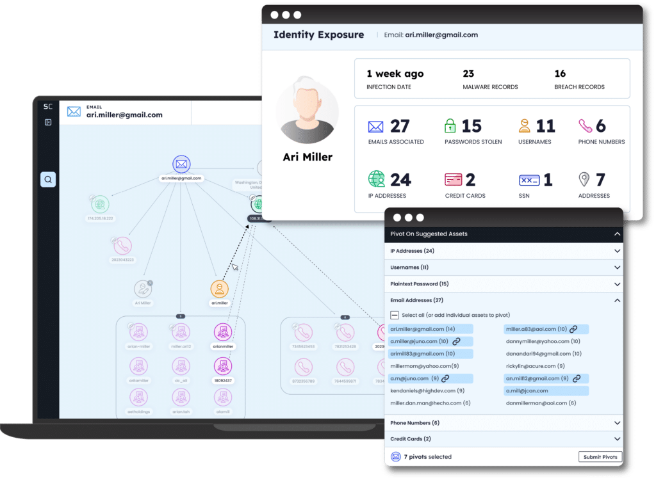This screenshot has width=656, height=480.
Task: Click the sidebar panel toggle icon below SC logo
Action: coord(48,122)
